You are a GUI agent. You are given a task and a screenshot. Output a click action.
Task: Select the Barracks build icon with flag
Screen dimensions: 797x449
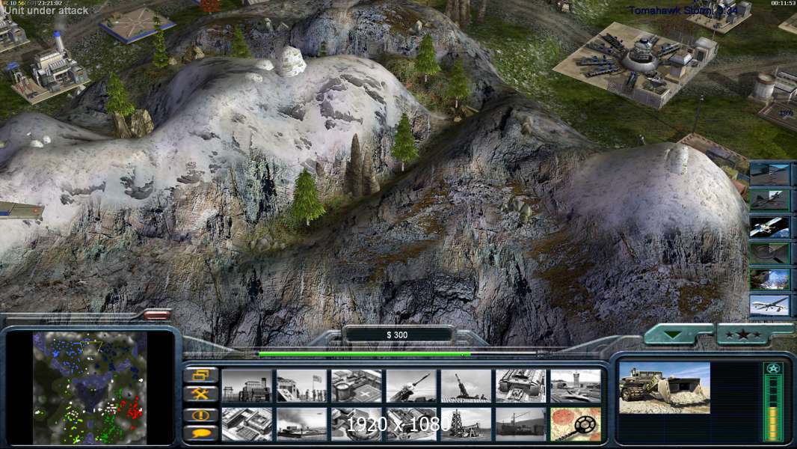302,386
